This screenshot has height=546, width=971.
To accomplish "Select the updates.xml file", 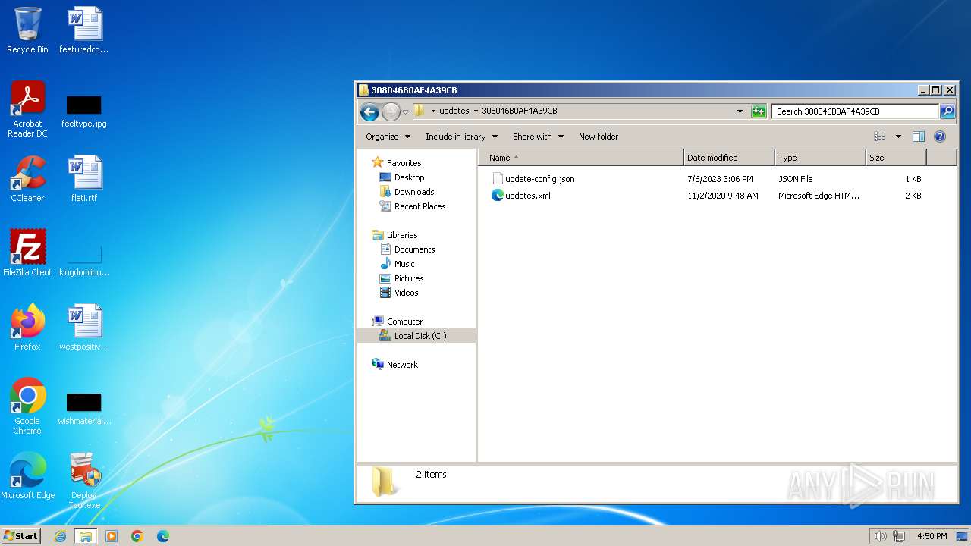I will coord(527,196).
